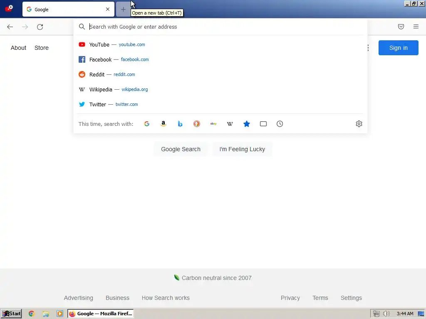Open a new tab with plus button
Viewport: 426px width, 319px height.
[123, 10]
